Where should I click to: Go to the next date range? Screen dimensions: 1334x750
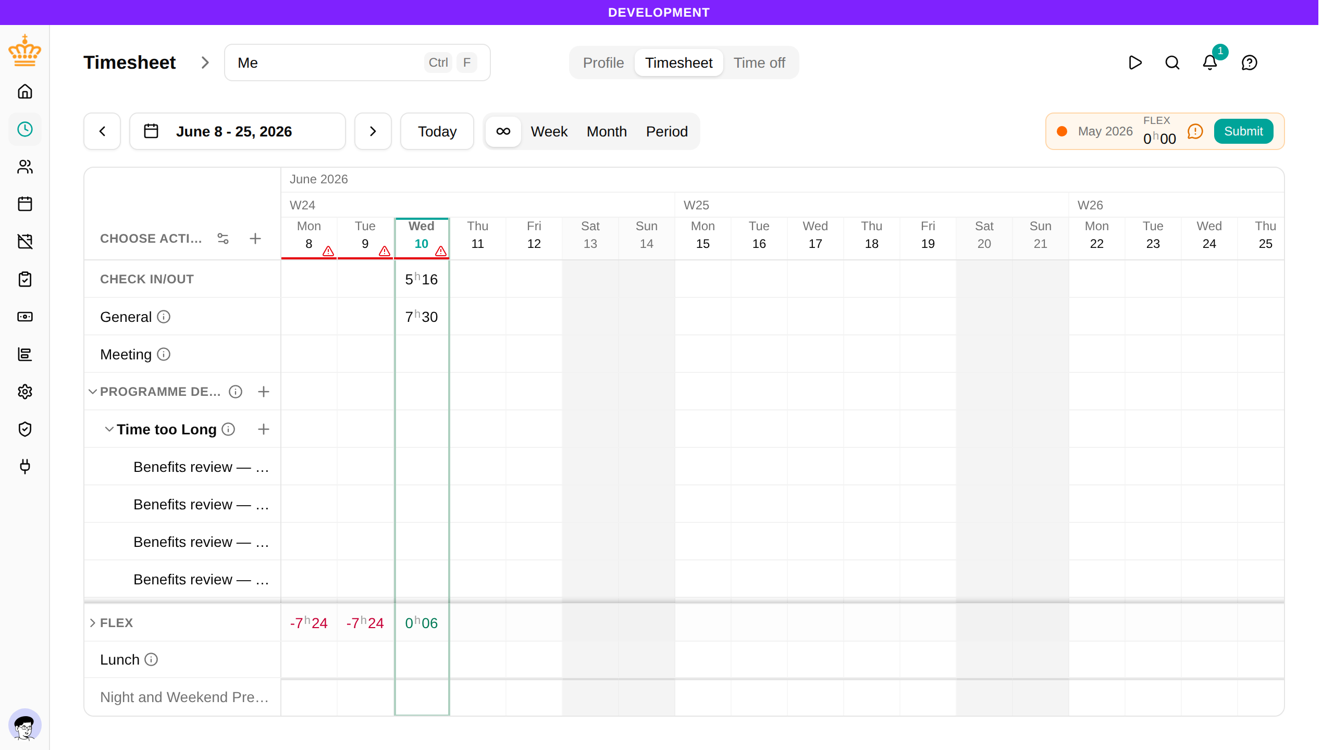pos(373,131)
